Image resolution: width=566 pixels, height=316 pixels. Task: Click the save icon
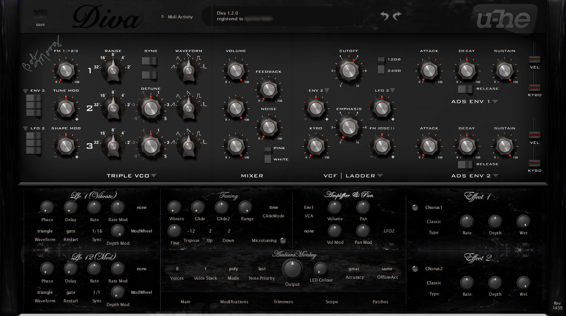[40, 15]
